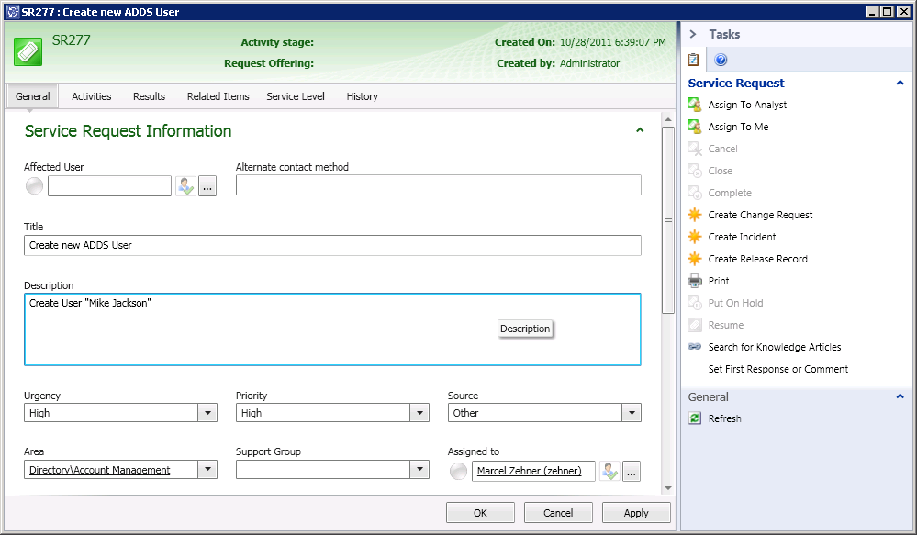Click the Assign To Me icon
Image resolution: width=917 pixels, height=535 pixels.
695,127
